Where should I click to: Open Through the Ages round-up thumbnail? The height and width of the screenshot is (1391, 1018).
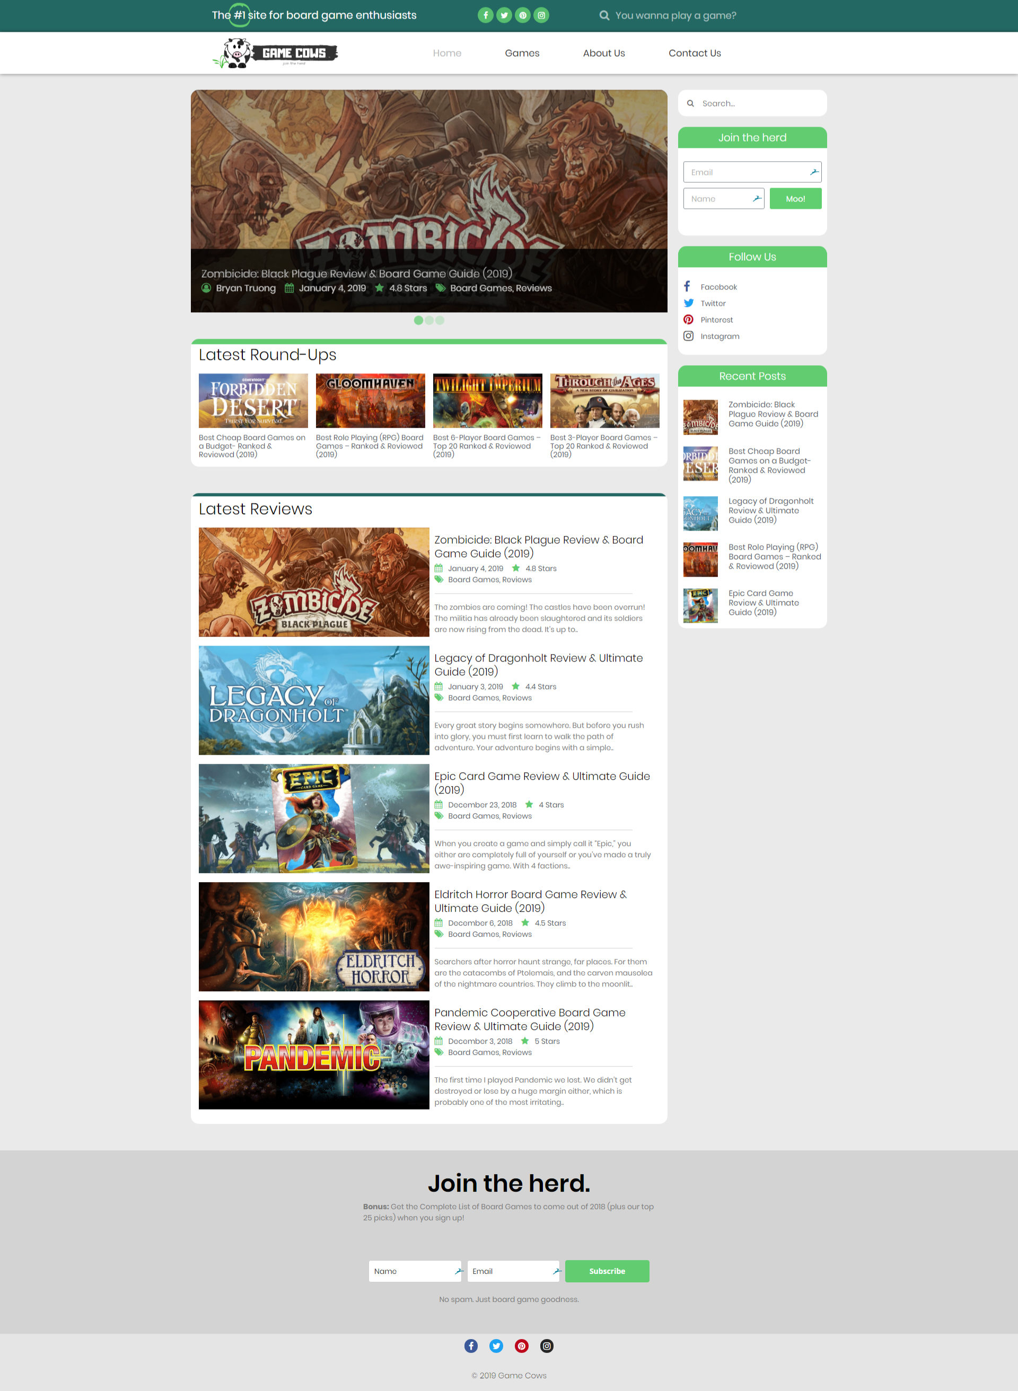(x=604, y=400)
